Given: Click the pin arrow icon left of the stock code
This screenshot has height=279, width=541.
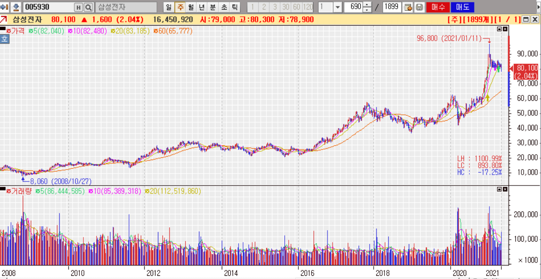Looking at the screenshot, I should point(5,7).
